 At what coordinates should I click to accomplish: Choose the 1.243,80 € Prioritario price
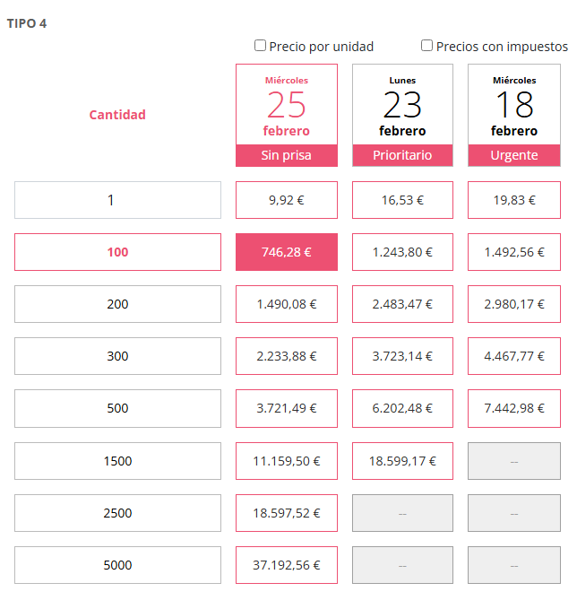(x=402, y=252)
